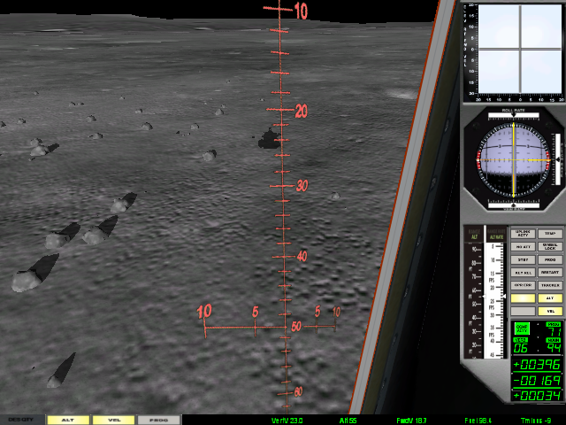This screenshot has width=566, height=425.
Task: Click the yaw rate indicator needle
Action: (513, 205)
